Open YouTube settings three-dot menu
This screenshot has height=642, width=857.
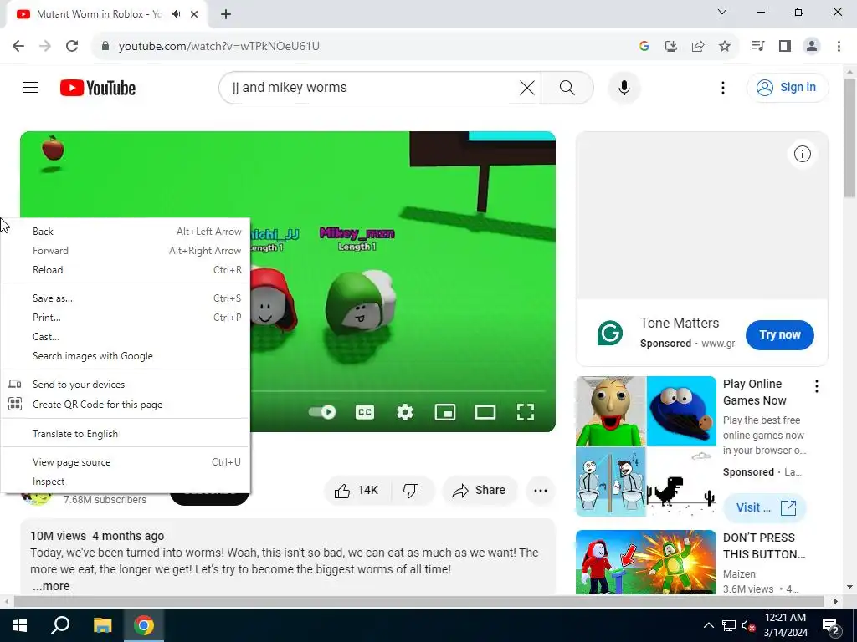[x=722, y=87]
